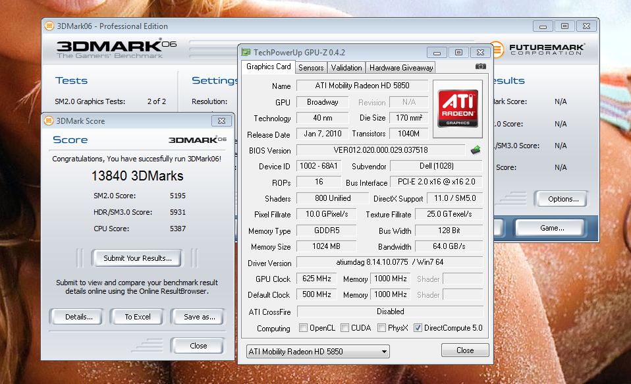The image size is (631, 384).
Task: Click the "13840 3DMarks" score text
Action: click(x=137, y=176)
